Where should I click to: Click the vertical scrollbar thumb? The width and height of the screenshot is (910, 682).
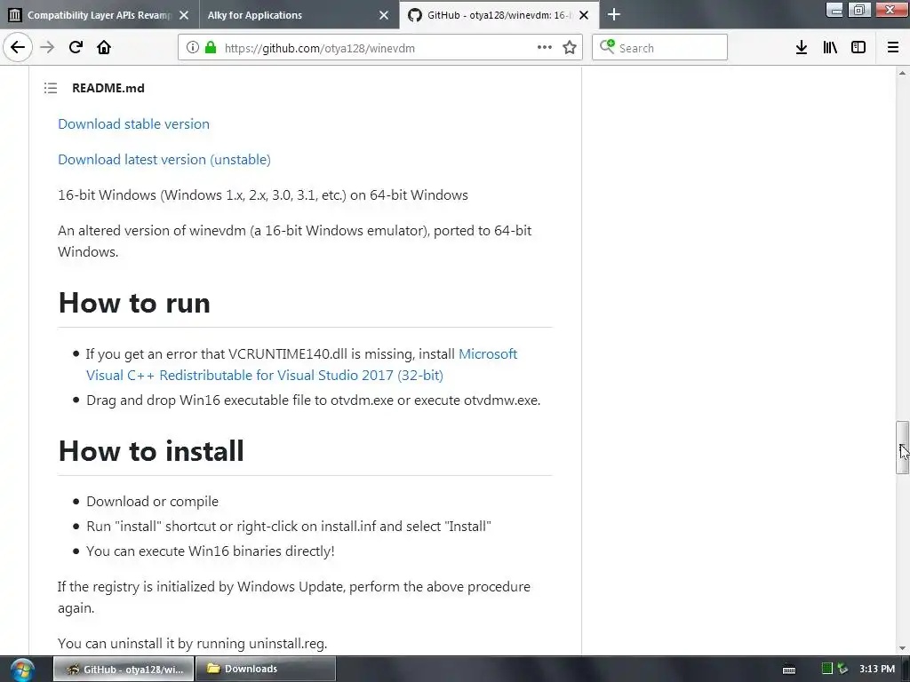[x=902, y=448]
